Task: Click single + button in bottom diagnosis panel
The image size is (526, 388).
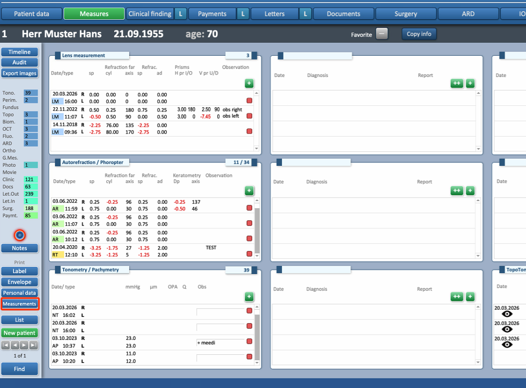Action: 470,297
